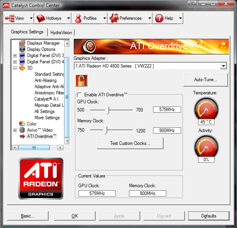This screenshot has width=237, height=228.
Task: Click the tree scroll left arrow
Action: (x=15, y=148)
